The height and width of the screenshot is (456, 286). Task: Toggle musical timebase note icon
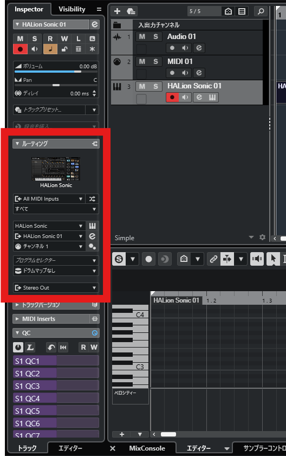pos(50,49)
